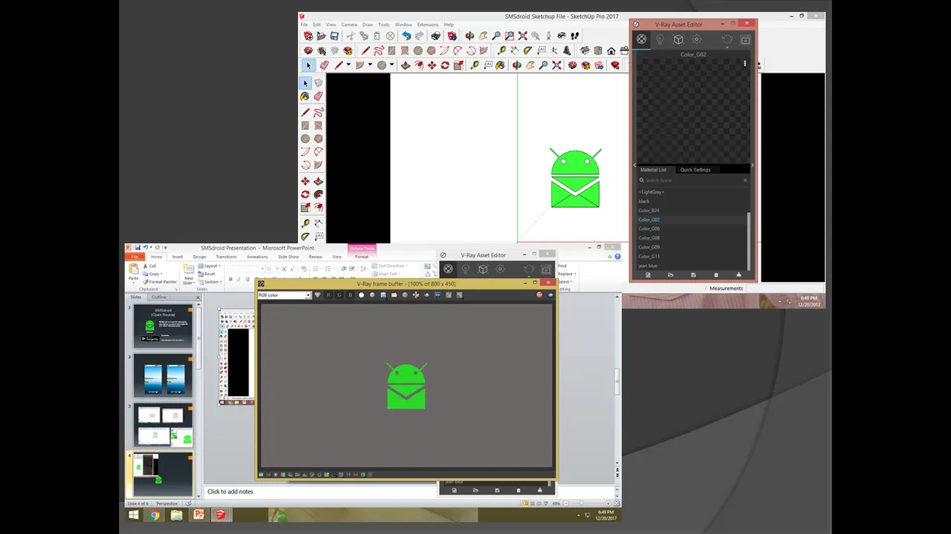The width and height of the screenshot is (951, 534).
Task: Select the Walk footprints tool in SketchUp
Action: tap(575, 36)
